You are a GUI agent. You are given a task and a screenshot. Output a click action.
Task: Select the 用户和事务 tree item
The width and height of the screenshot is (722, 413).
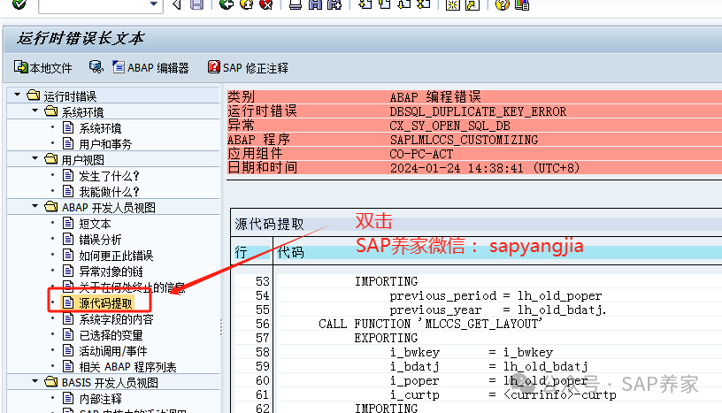click(x=105, y=144)
